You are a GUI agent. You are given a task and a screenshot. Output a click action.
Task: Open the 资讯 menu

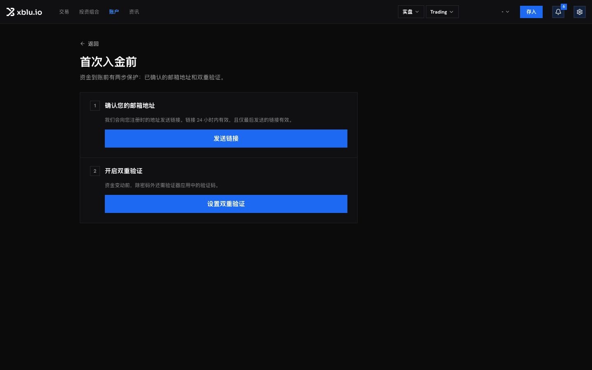(134, 12)
